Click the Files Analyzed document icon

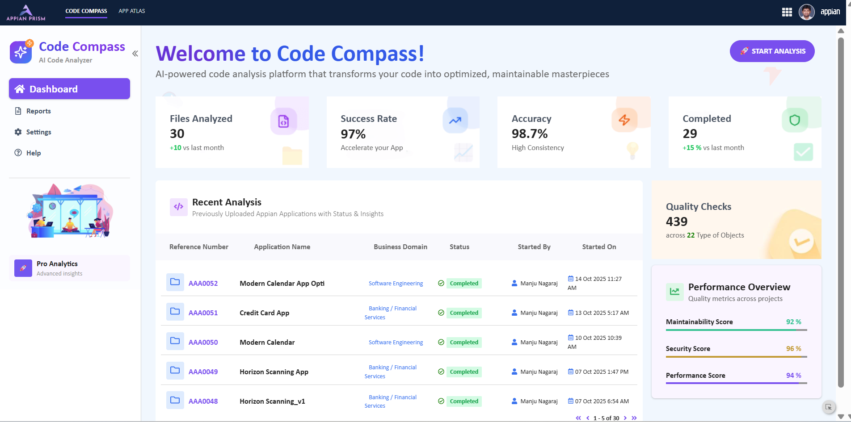pos(283,121)
